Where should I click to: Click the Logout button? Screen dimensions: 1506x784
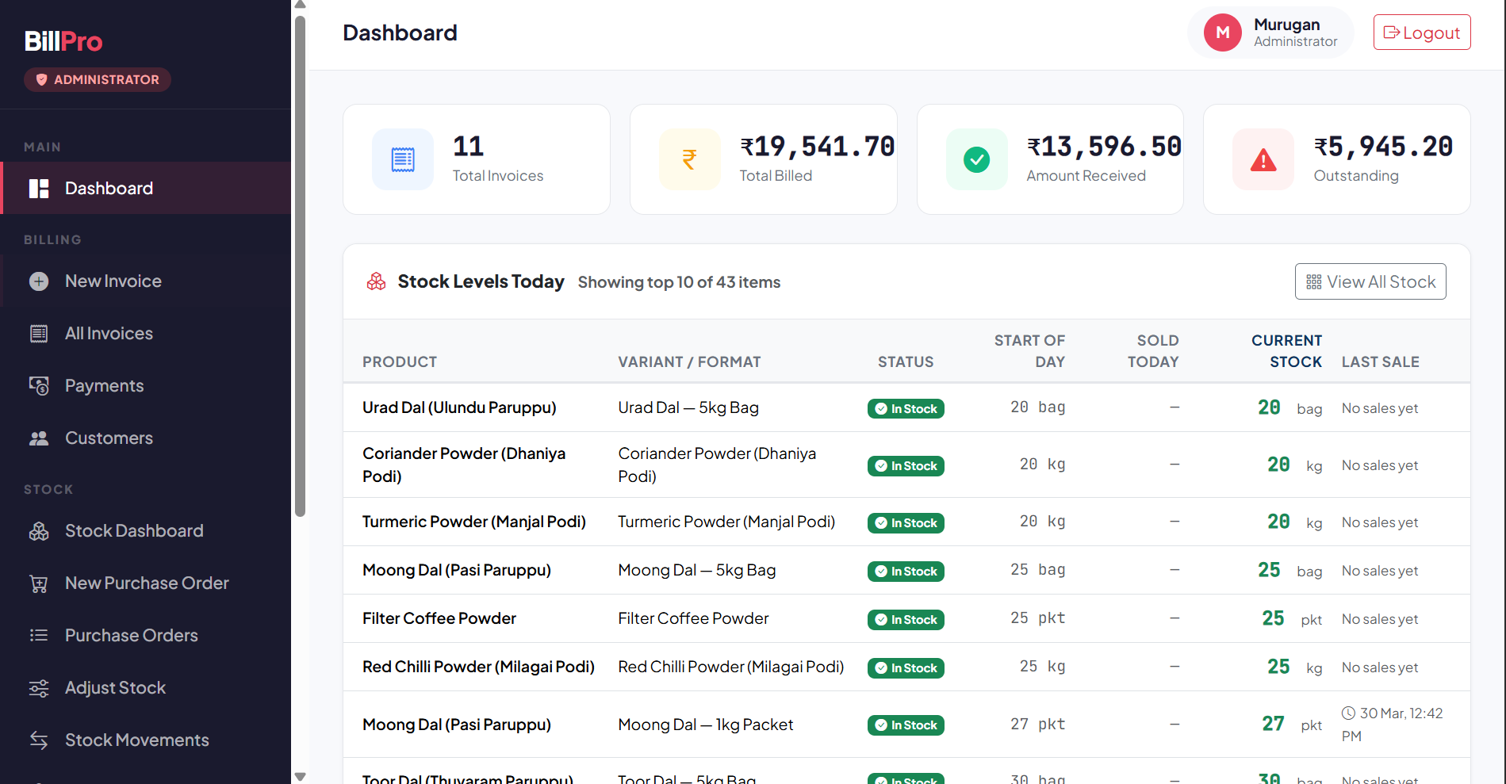1422,33
